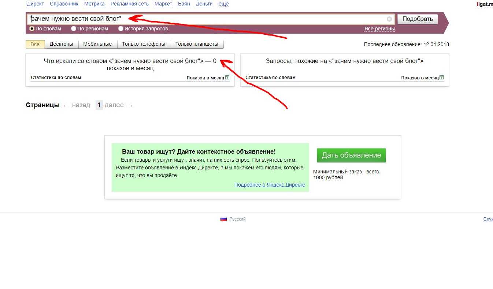
Task: Click the Последнее обновление: 12.01.2018 text
Action: (407, 44)
